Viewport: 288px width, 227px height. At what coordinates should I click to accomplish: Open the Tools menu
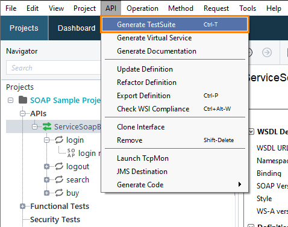248,8
